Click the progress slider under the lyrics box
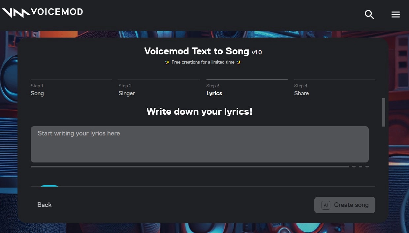The image size is (409, 233). tap(190, 166)
